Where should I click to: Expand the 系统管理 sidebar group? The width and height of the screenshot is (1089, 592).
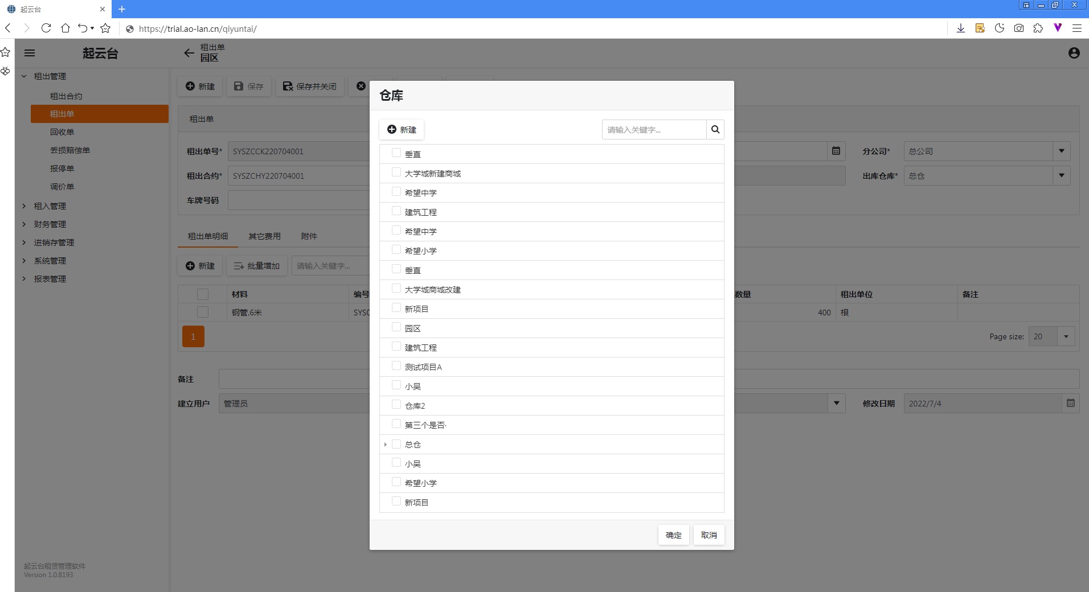click(24, 260)
